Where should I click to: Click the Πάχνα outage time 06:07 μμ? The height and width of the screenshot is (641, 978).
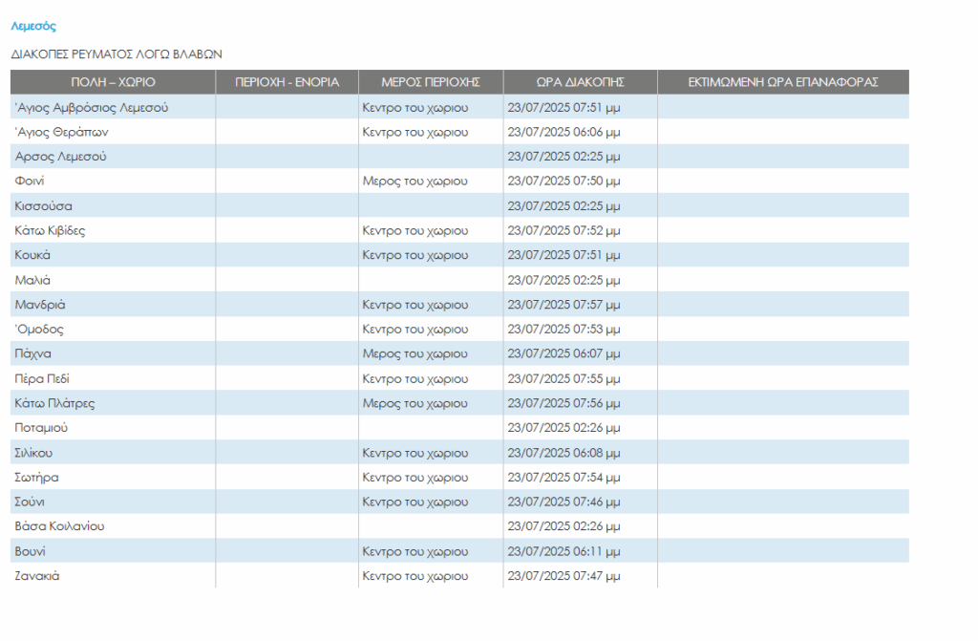click(563, 354)
